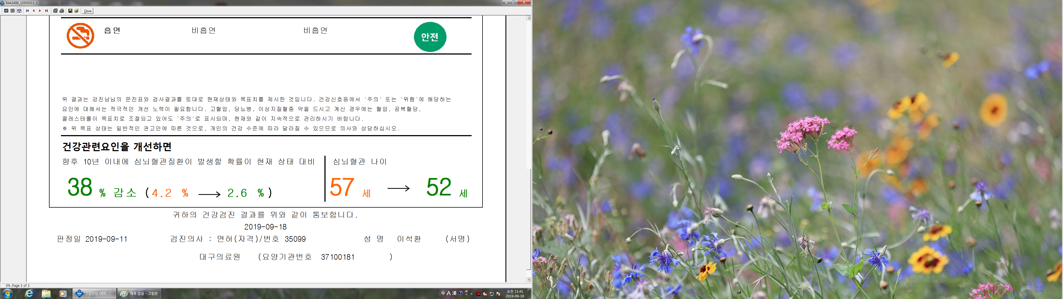Viewport: 1063px width, 299px height.
Task: Jump to the last page arrow
Action: [x=47, y=11]
